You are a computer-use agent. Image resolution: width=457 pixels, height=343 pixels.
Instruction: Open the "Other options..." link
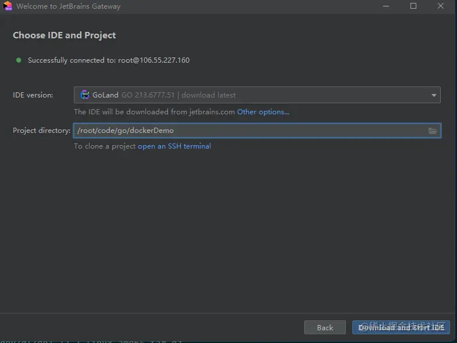263,111
